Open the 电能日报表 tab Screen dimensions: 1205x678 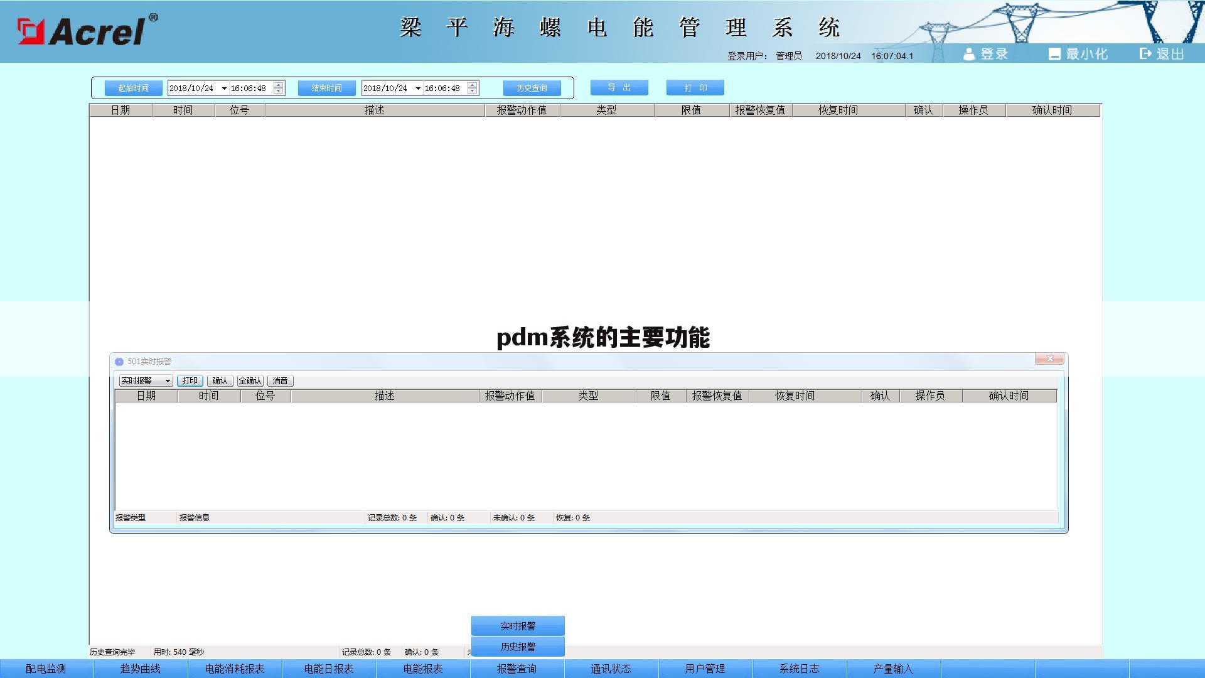tap(329, 669)
